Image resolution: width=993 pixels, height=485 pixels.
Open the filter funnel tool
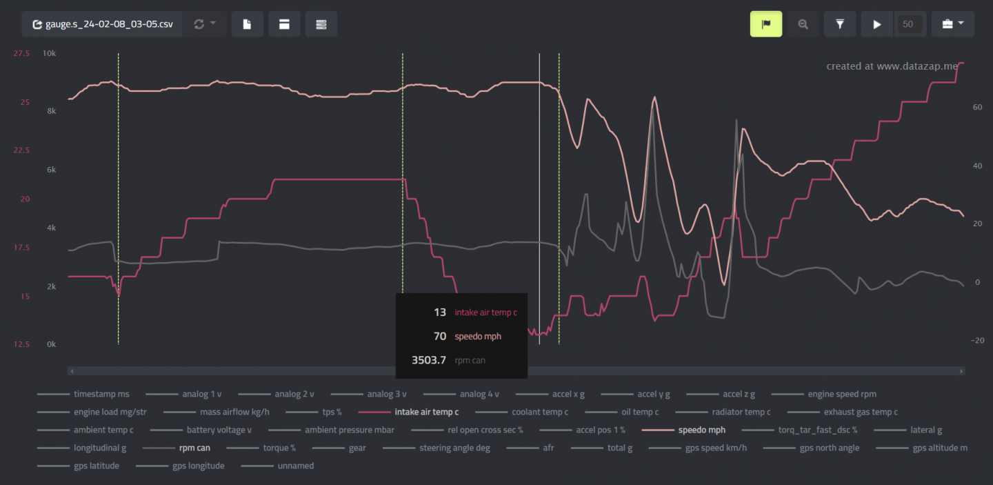tap(840, 24)
